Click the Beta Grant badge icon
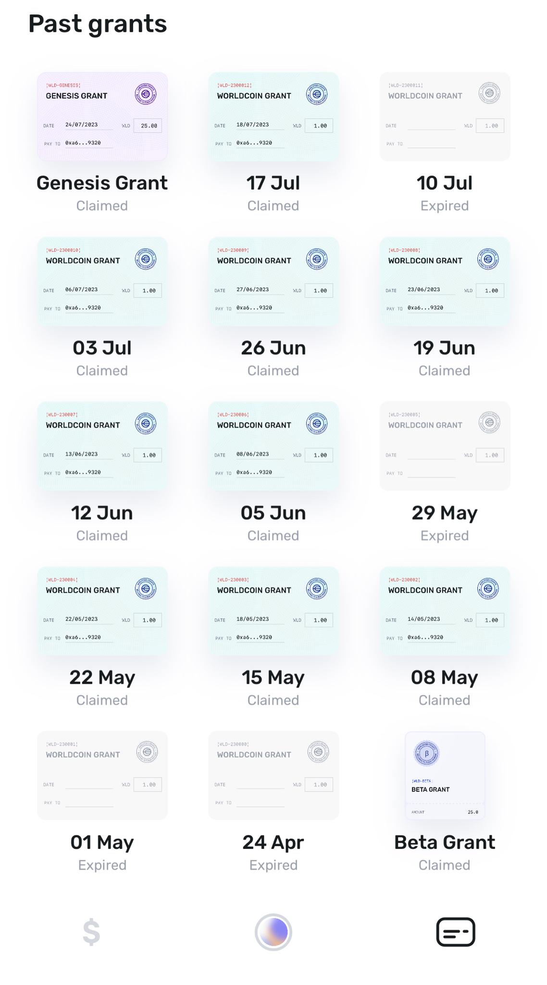This screenshot has height=985, width=547. (x=426, y=754)
